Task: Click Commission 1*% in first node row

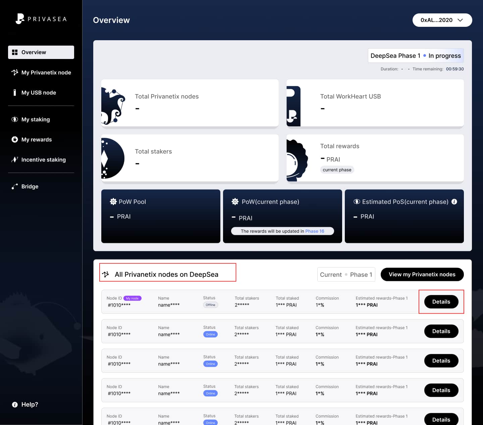Action: point(320,305)
